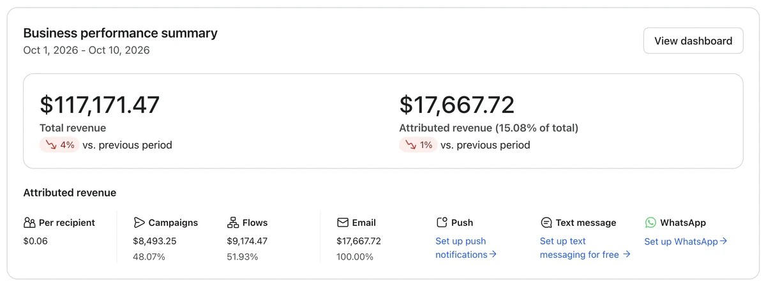Click the Attributed revenue (15.08% of total) label
Screen dimensions: 766x284
[x=489, y=128]
